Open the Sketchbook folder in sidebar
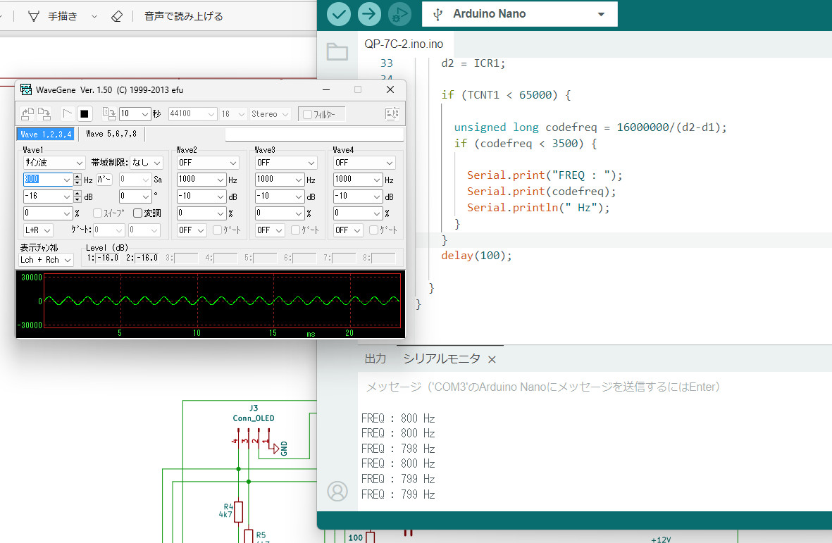The width and height of the screenshot is (832, 543). coord(337,51)
